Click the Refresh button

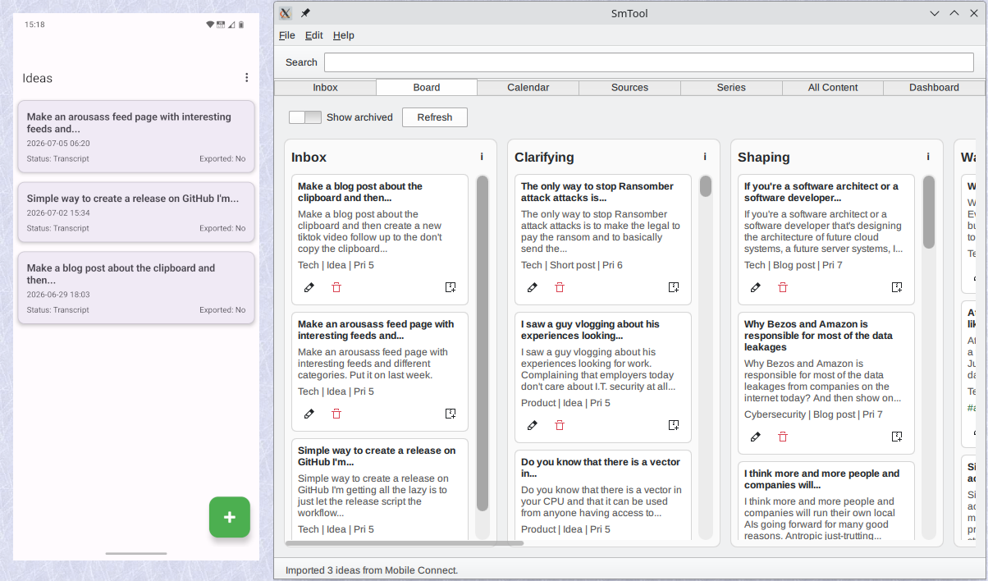435,117
